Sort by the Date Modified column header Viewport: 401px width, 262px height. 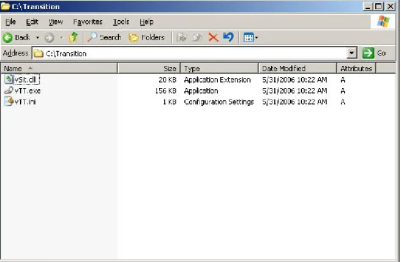coord(298,68)
